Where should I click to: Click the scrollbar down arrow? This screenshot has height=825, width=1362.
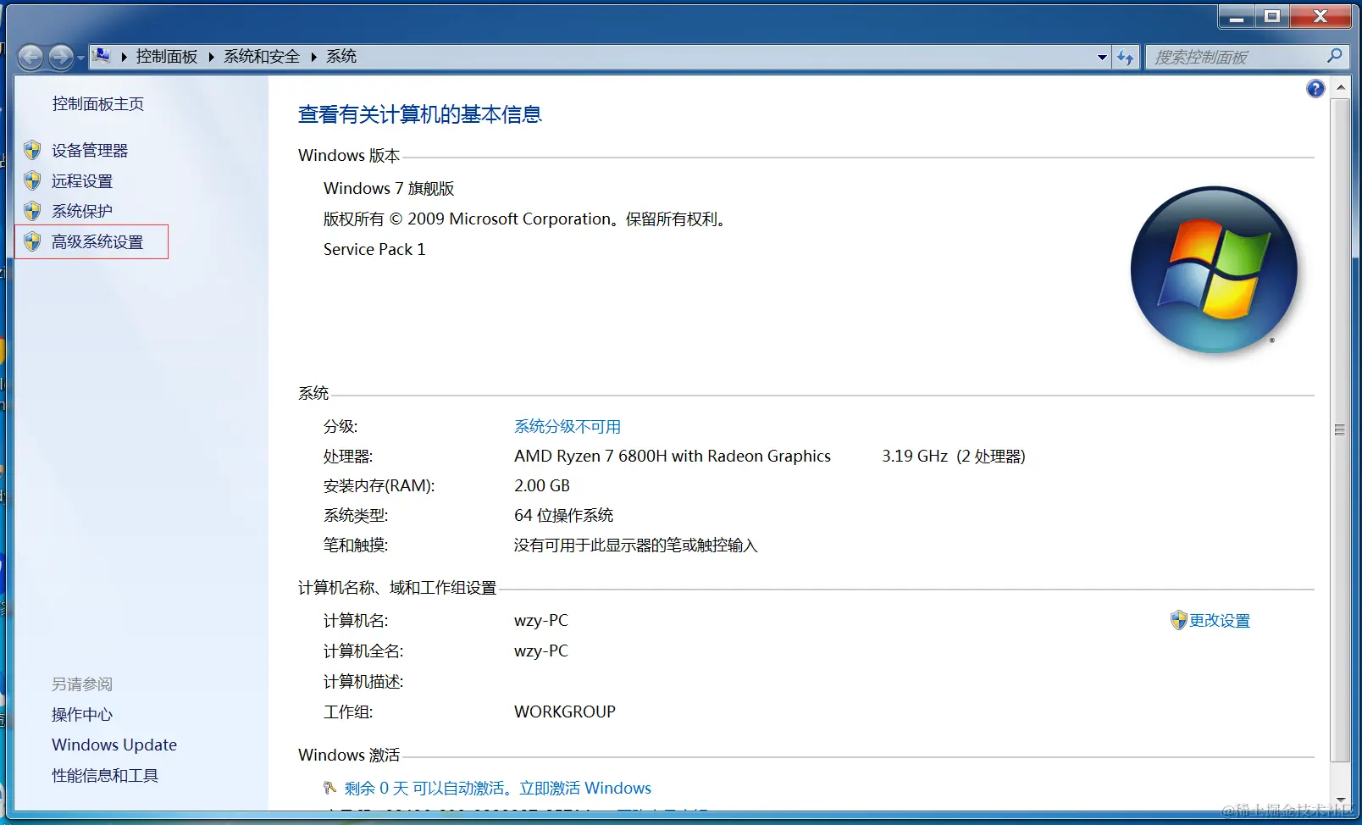pos(1340,800)
